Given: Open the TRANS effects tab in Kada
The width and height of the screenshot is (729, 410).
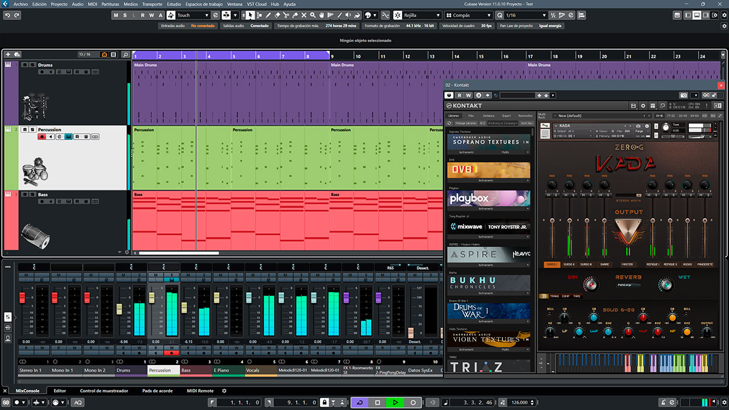Looking at the screenshot, I should (554, 296).
